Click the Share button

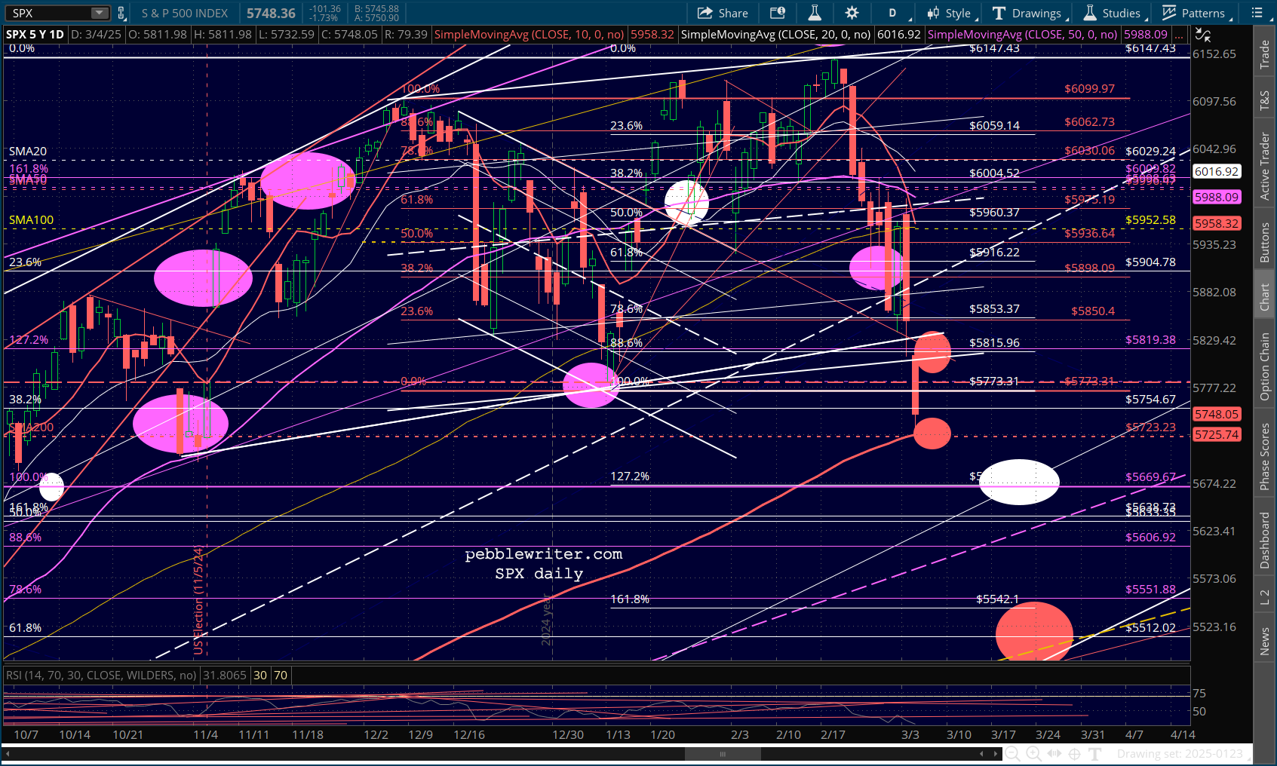723,13
